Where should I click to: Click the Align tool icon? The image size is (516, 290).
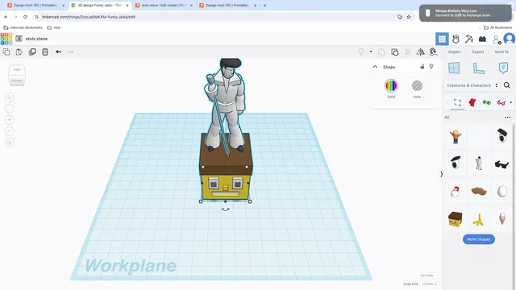click(407, 52)
